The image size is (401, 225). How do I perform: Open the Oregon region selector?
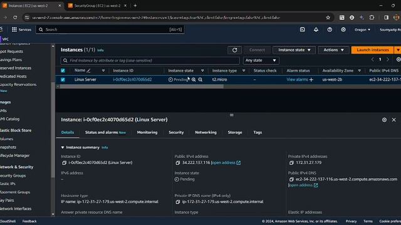pos(362,29)
